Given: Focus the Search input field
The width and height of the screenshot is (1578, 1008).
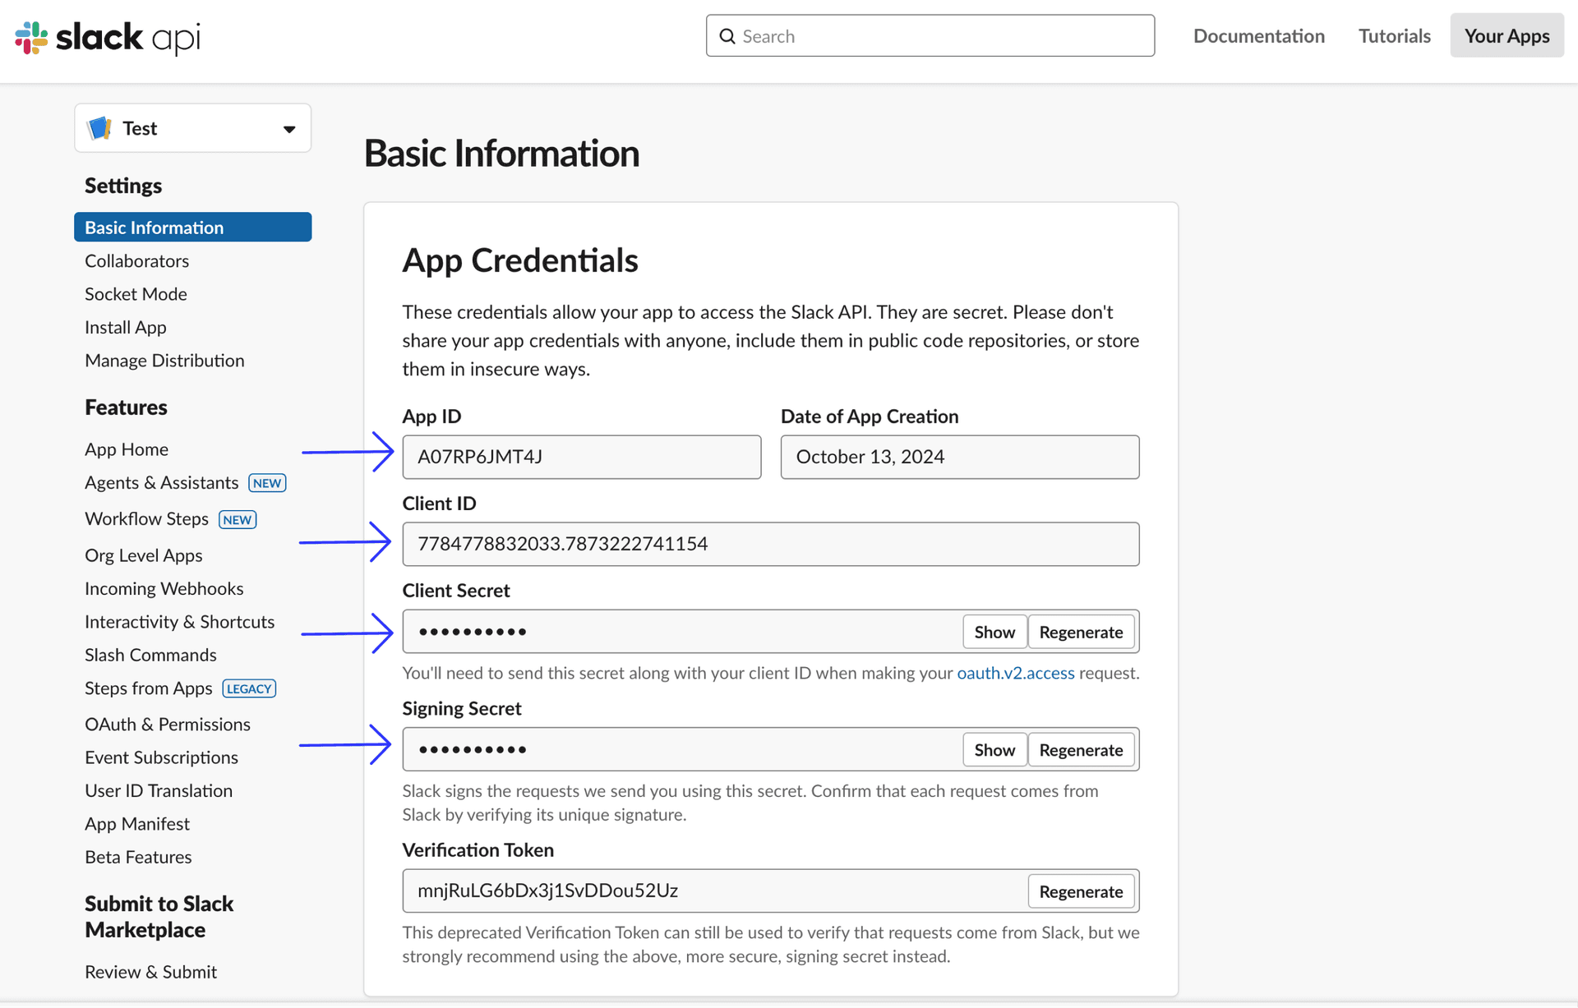Looking at the screenshot, I should [x=930, y=35].
